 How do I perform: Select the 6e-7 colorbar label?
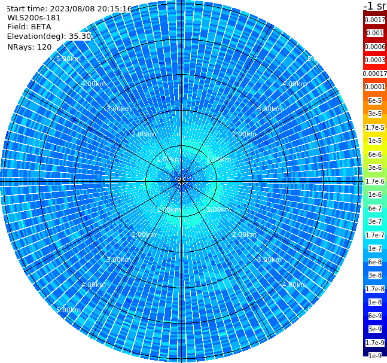(x=375, y=208)
